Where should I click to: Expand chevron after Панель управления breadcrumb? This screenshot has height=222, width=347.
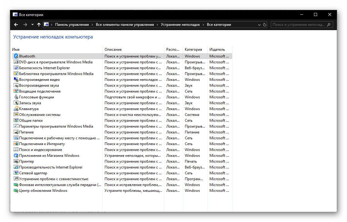pos(92,25)
